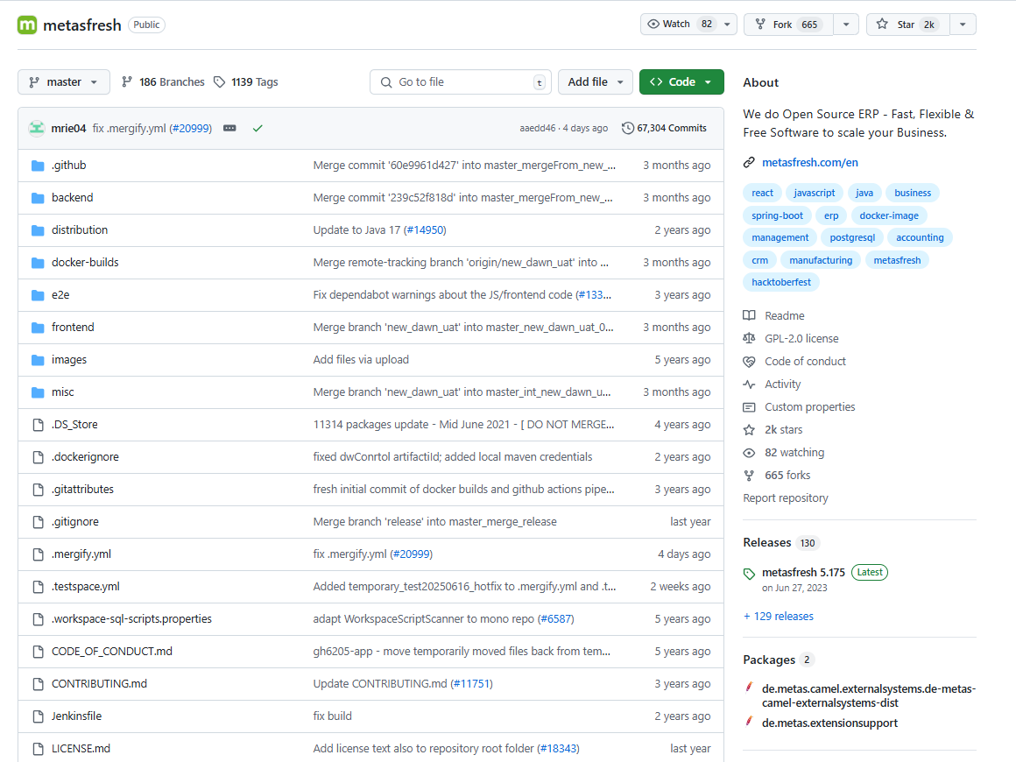Click the LICENSE.md file icon
Viewport: 1016px width, 762px height.
tap(39, 748)
